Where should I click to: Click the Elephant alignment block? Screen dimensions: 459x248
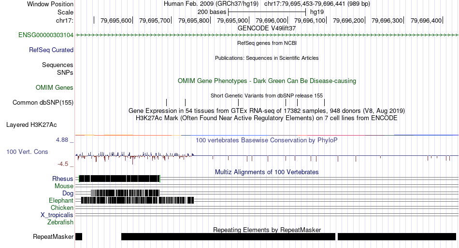[x=137, y=200]
